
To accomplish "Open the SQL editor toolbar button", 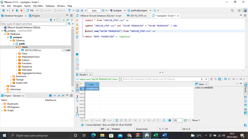I will (x=30, y=10).
